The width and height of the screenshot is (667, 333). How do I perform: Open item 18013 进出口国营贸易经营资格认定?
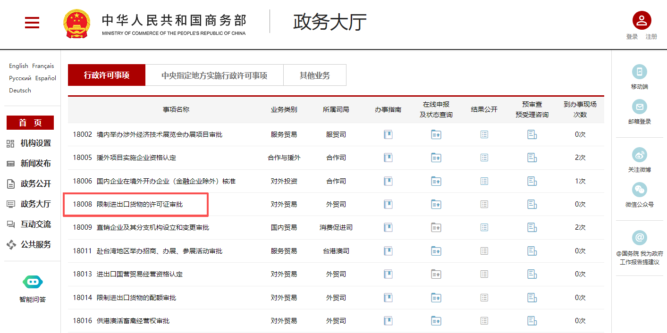[x=139, y=274]
